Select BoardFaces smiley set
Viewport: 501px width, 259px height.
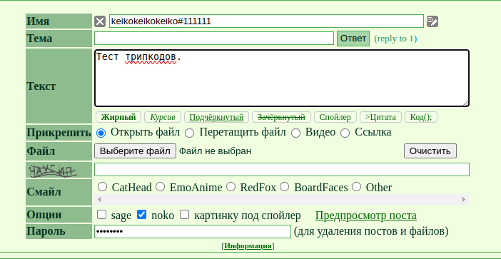click(x=284, y=187)
